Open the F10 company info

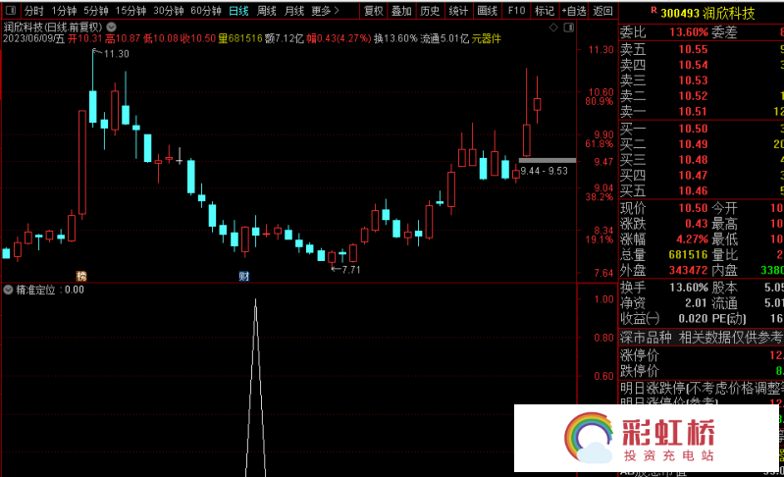click(x=517, y=11)
